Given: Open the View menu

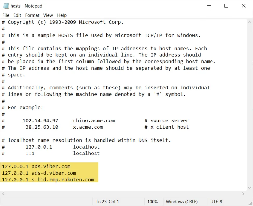Looking at the screenshot, I should (48, 15).
